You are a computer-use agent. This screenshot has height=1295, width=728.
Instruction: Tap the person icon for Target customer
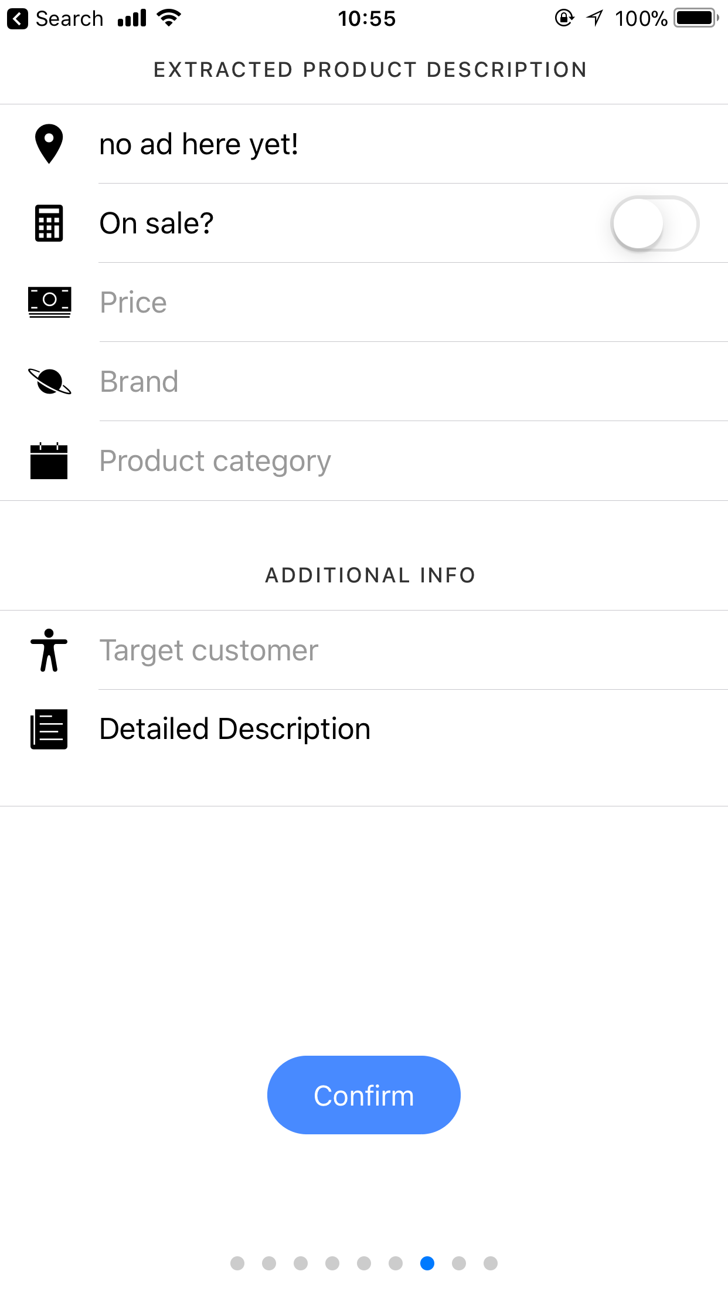49,650
